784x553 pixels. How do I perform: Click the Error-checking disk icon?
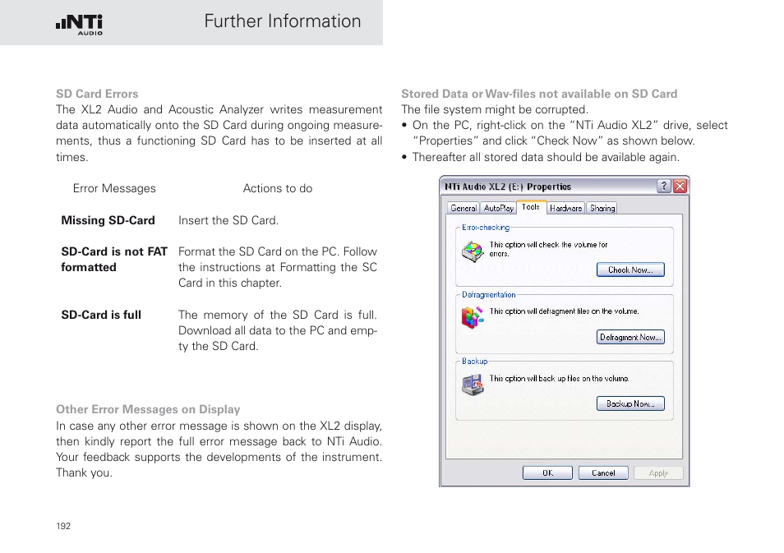point(472,251)
